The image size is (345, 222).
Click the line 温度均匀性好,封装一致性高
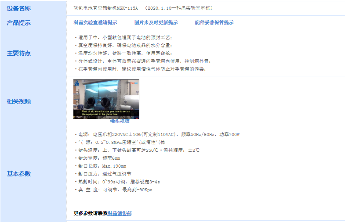click(x=123, y=54)
